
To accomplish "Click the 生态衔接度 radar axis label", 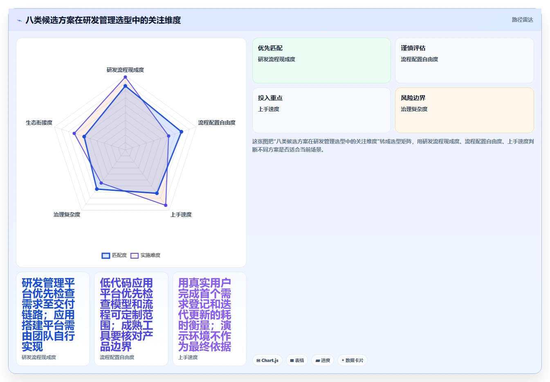I will click(x=39, y=123).
